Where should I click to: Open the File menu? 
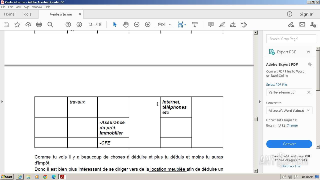click(3, 7)
